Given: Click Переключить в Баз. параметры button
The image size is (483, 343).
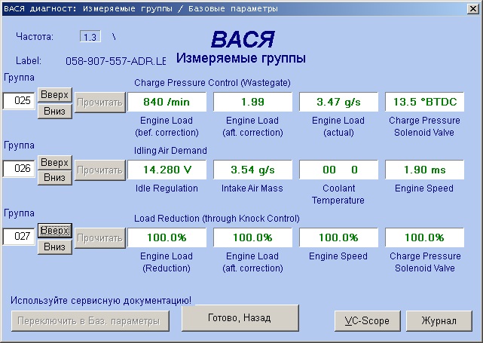Looking at the screenshot, I should pos(90,321).
